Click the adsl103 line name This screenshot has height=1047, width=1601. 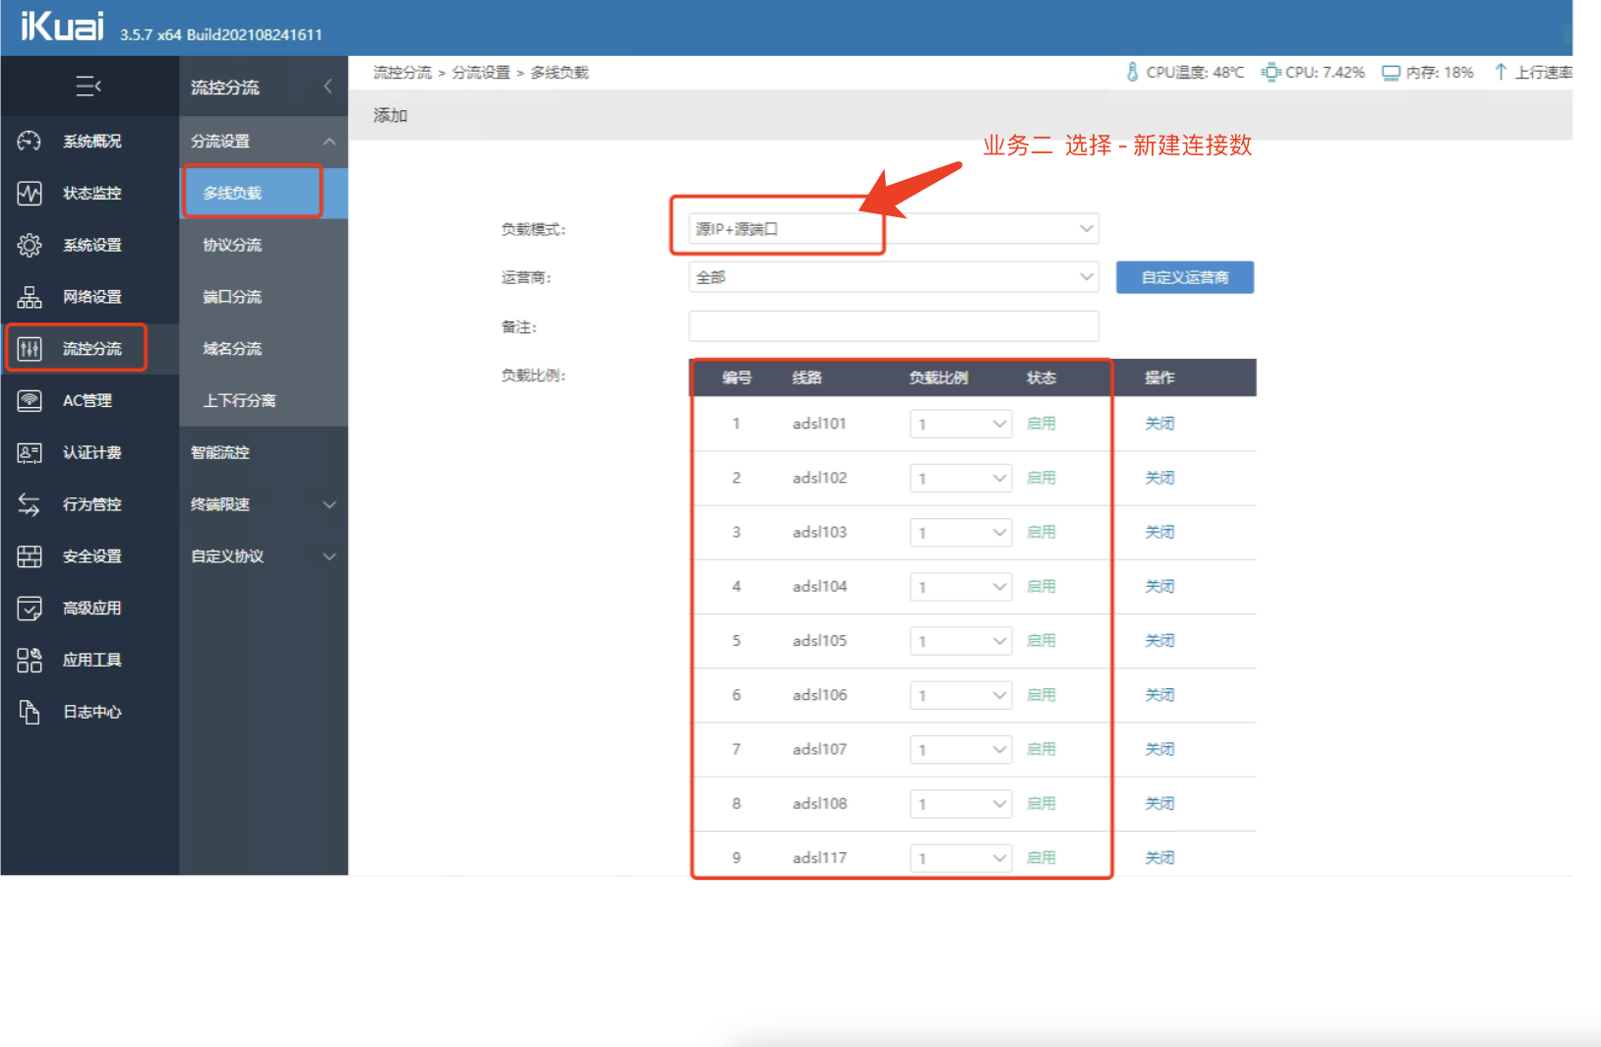819,532
